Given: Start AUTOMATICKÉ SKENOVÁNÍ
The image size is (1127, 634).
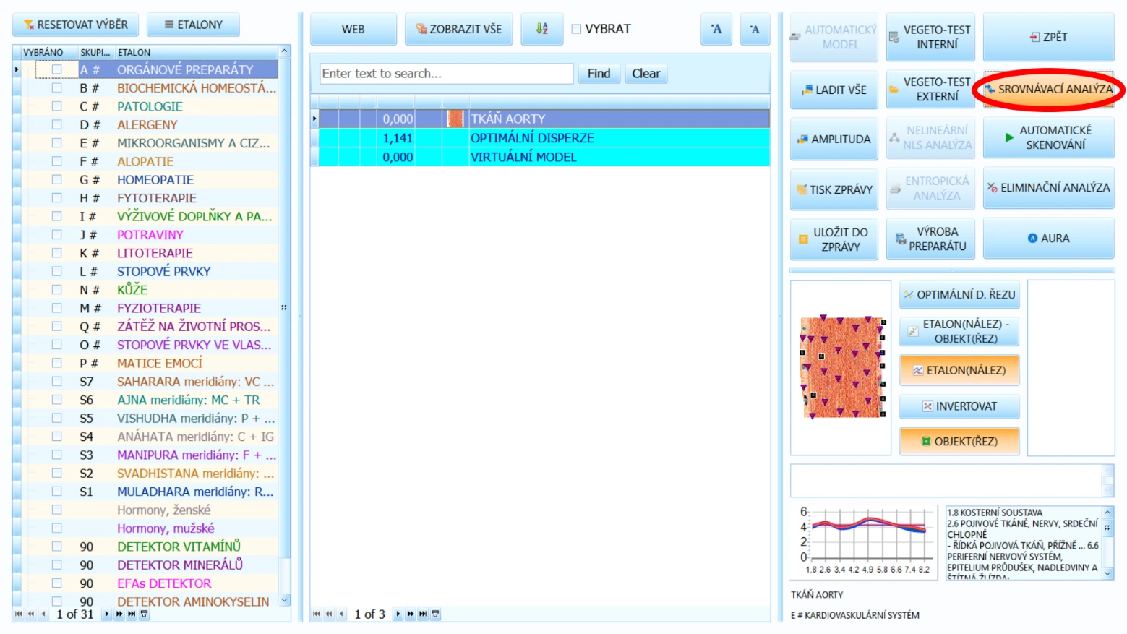Looking at the screenshot, I should tap(1048, 137).
